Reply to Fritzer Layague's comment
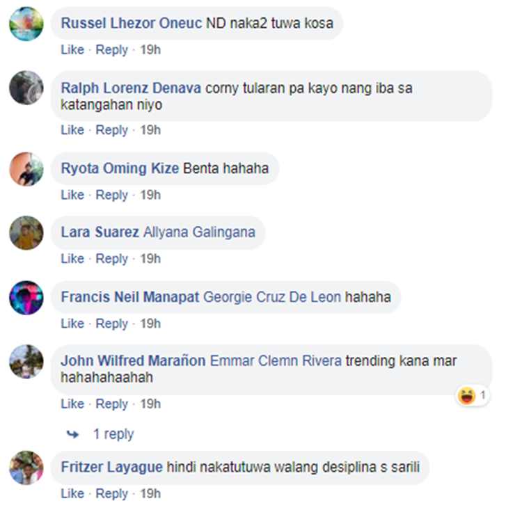Image resolution: width=522 pixels, height=510 pixels. pos(111,494)
